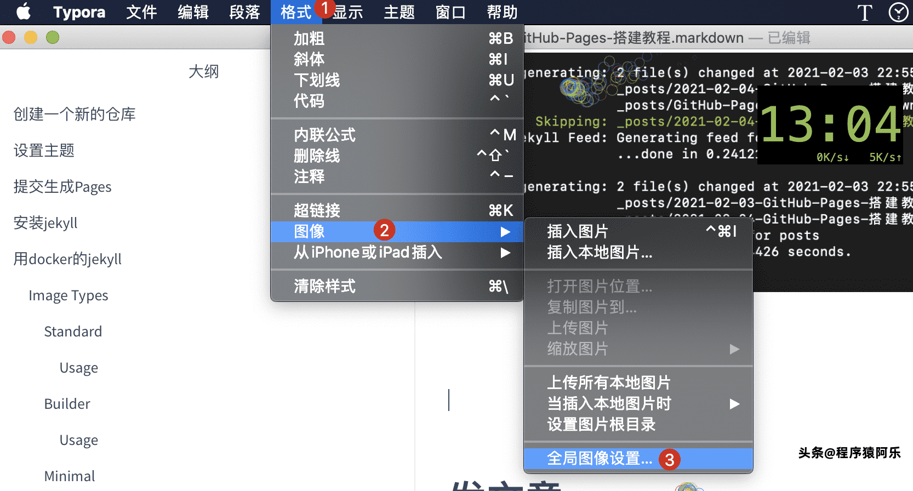
Task: Apply 下划线 underline formatting
Action: coord(397,80)
